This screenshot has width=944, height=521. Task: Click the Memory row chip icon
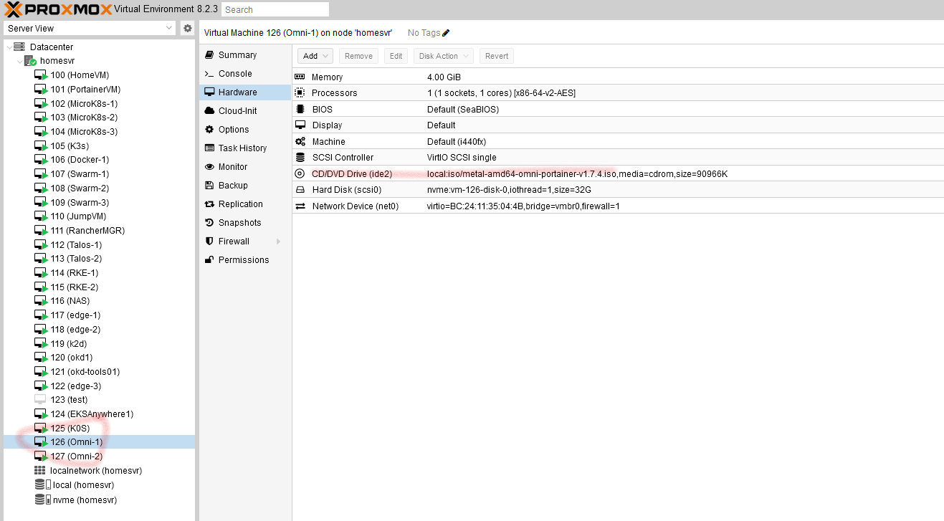(300, 77)
